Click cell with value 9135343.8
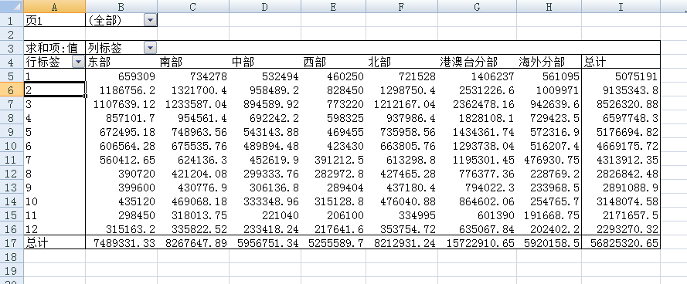The width and height of the screenshot is (687, 284). [x=621, y=90]
